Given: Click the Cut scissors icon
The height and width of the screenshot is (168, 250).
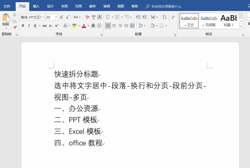Looking at the screenshot, I should tap(15, 15).
